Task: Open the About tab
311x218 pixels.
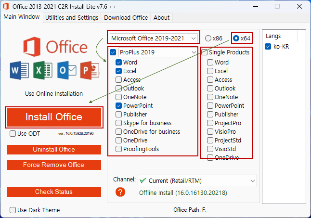Action: click(x=161, y=18)
